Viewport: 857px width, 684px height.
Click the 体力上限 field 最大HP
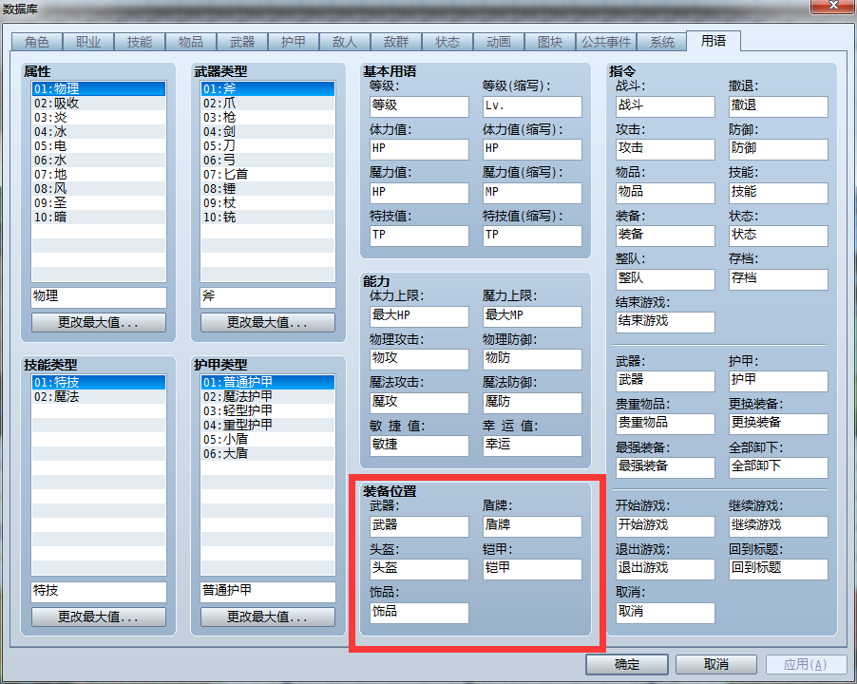coord(419,316)
